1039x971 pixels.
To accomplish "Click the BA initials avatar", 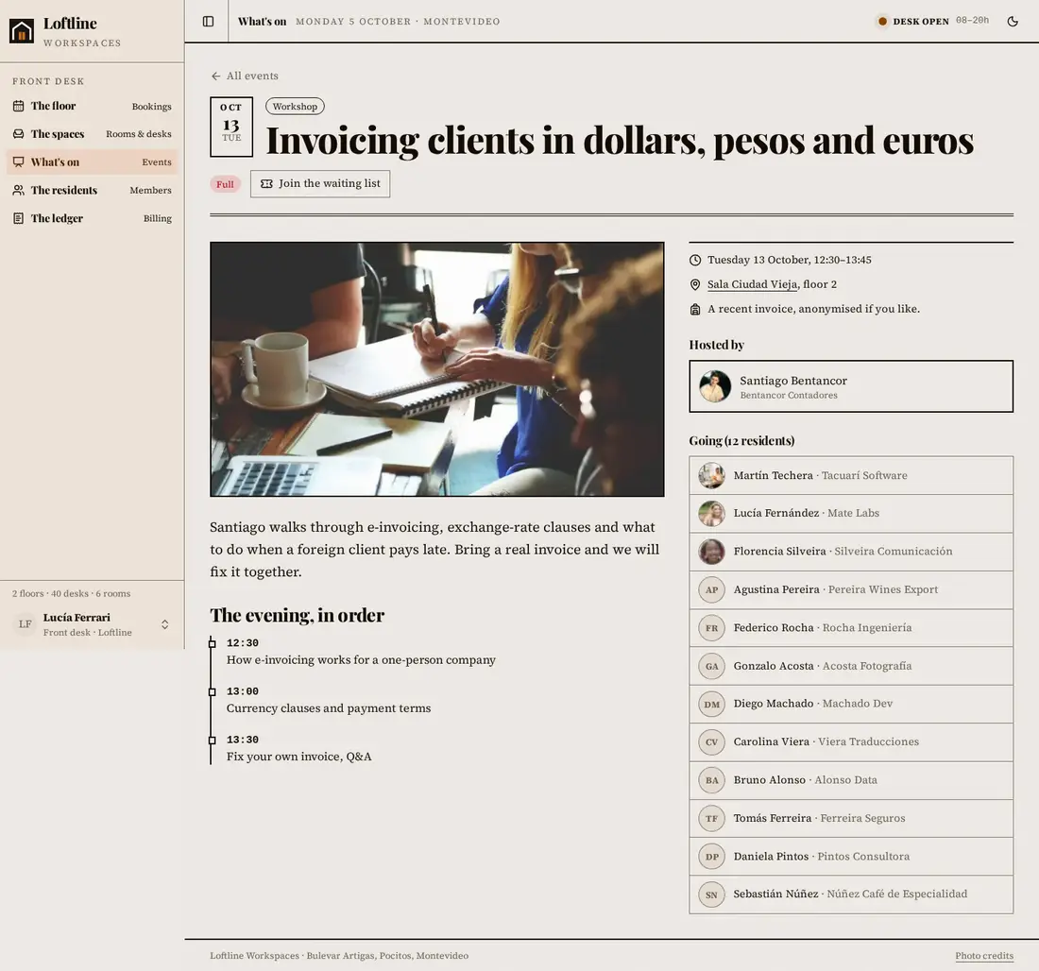I will [x=711, y=780].
